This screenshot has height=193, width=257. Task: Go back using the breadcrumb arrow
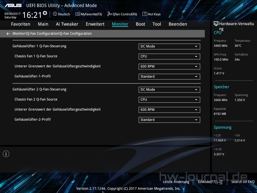tap(8, 34)
